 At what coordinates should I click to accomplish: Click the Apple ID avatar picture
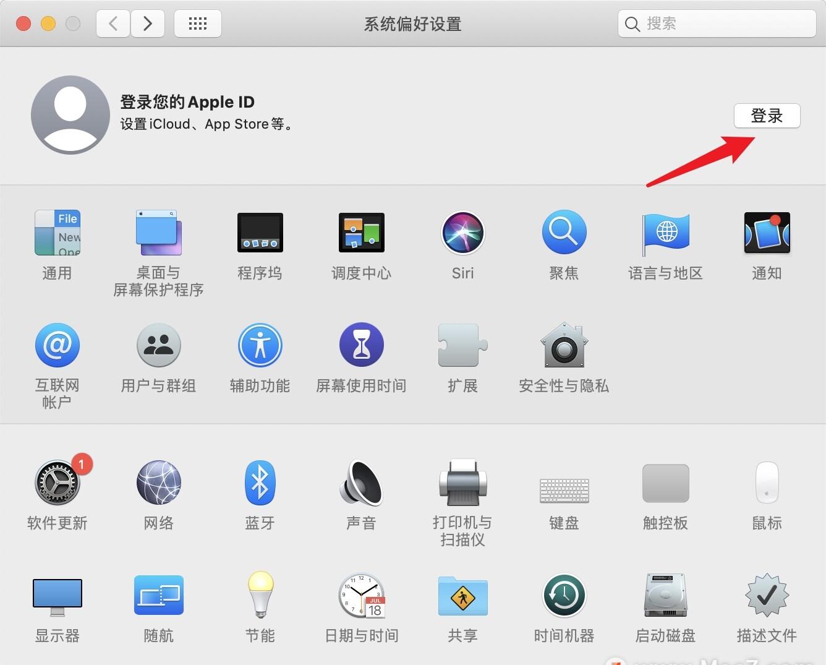pyautogui.click(x=70, y=115)
